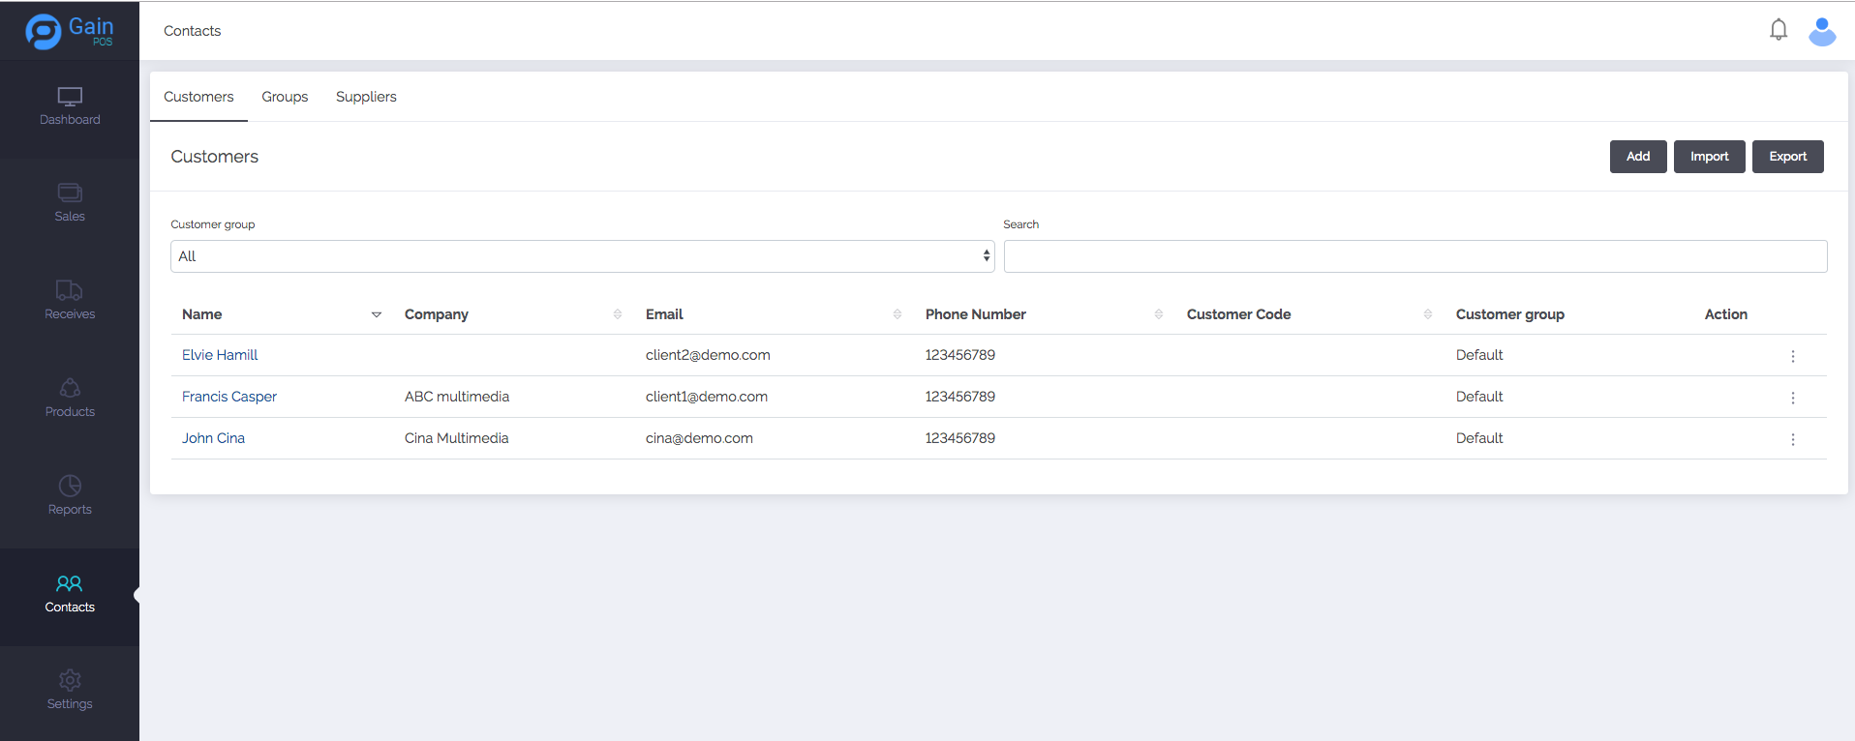Open the Settings gear icon in sidebar

coord(70,680)
